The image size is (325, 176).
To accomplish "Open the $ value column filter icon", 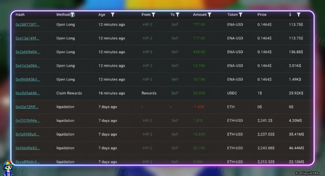I will pyautogui.click(x=299, y=15).
